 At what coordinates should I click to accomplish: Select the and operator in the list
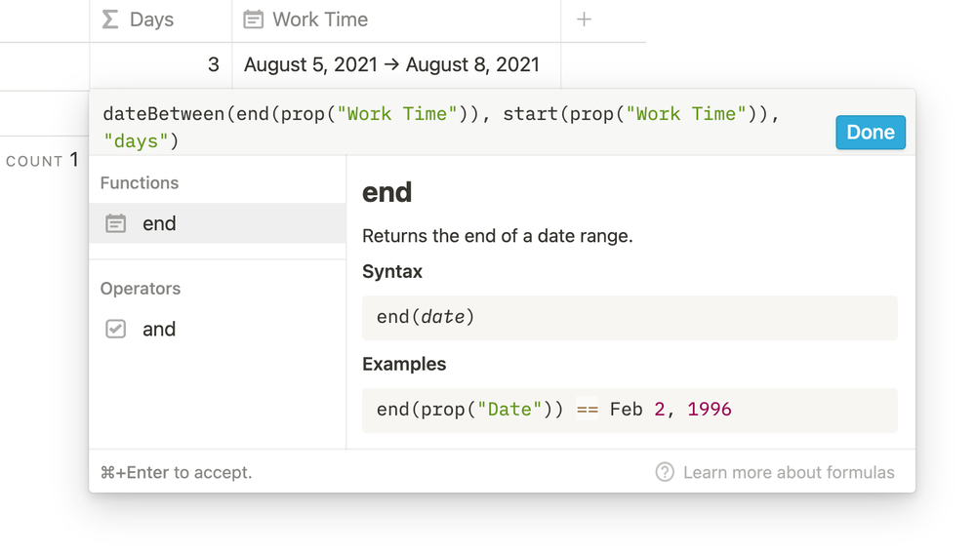tap(218, 329)
